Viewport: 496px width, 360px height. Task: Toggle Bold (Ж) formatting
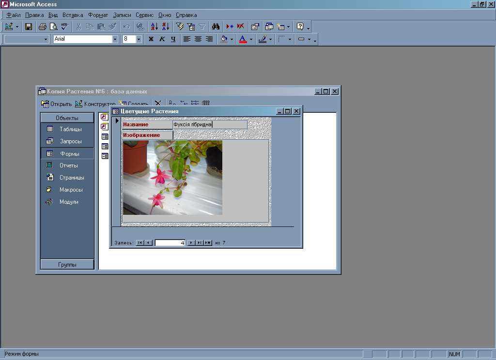click(x=151, y=39)
